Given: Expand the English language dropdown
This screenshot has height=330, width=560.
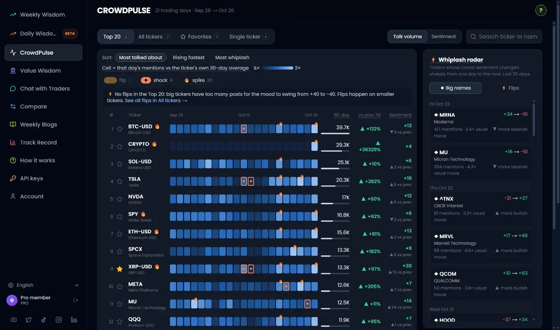Looking at the screenshot, I should coord(44,285).
